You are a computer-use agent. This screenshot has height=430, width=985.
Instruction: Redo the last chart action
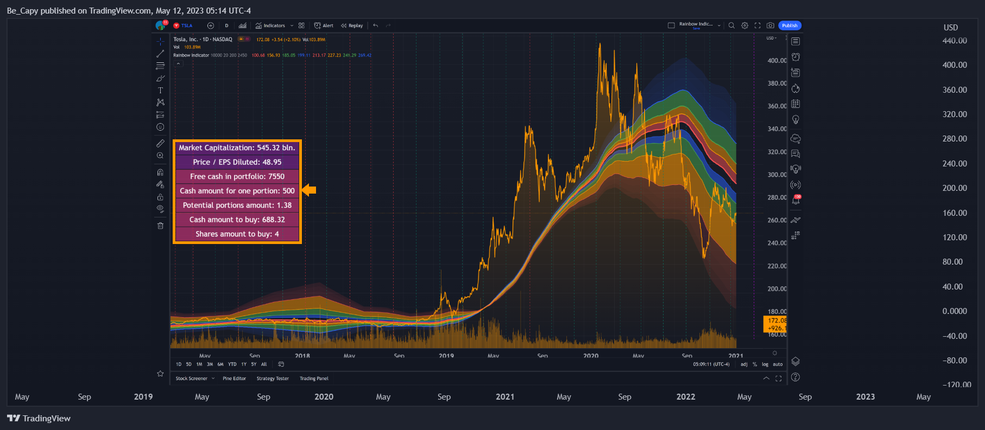click(388, 25)
